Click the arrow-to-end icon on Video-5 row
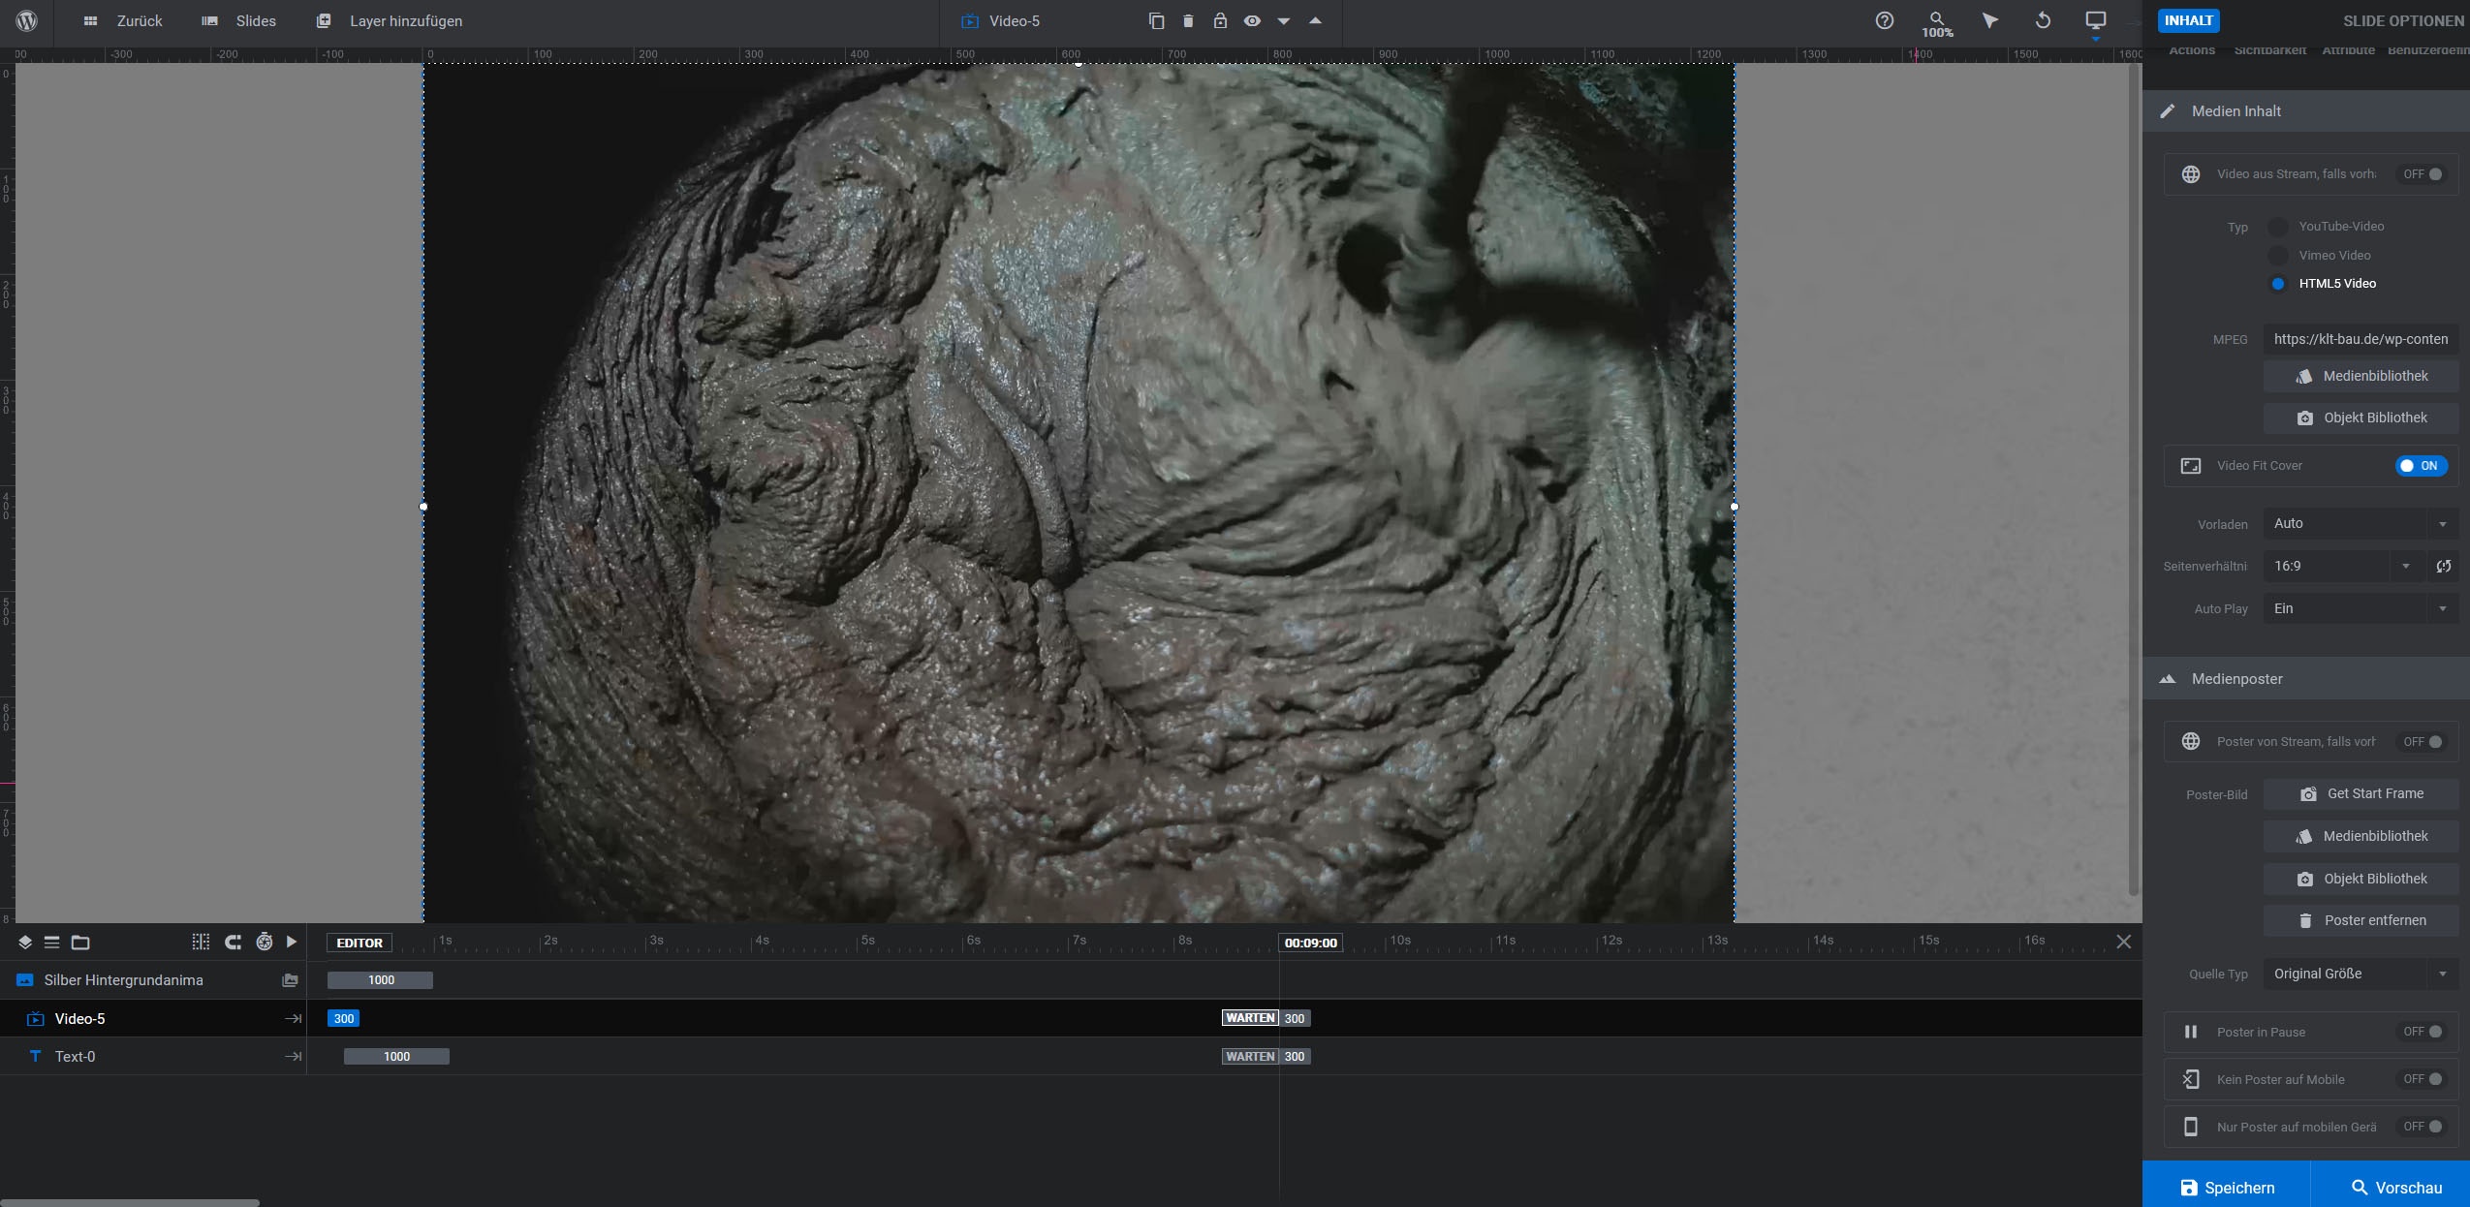Screen dimensions: 2470x1207 pyautogui.click(x=293, y=1018)
